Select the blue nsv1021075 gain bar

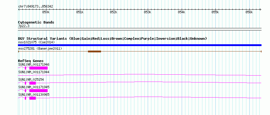click(140, 45)
